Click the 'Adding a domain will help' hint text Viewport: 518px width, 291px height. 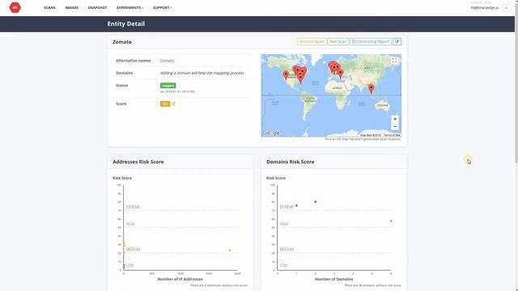click(202, 73)
